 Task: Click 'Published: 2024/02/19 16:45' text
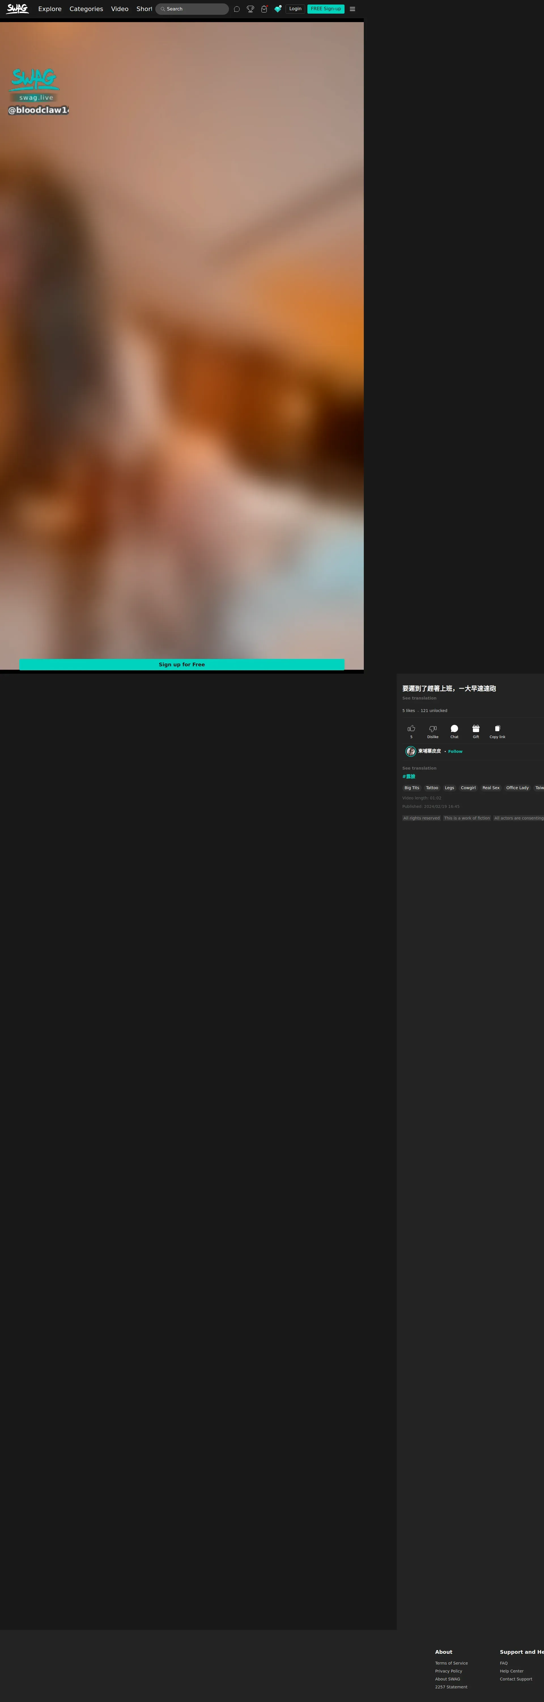431,807
